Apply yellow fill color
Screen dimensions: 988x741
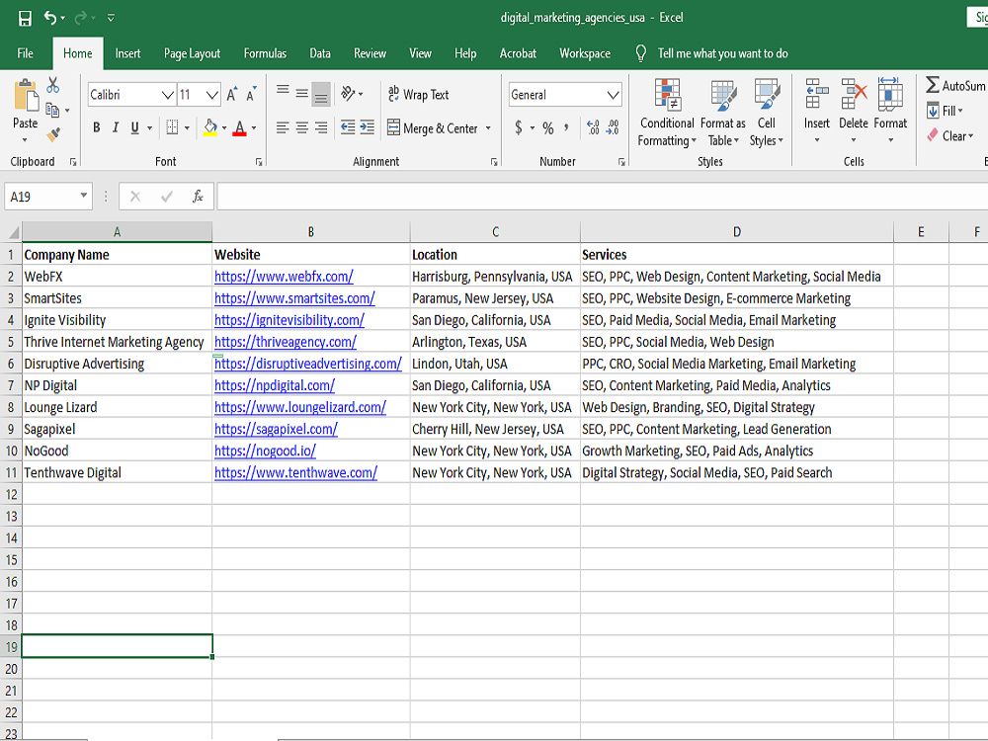click(x=210, y=127)
